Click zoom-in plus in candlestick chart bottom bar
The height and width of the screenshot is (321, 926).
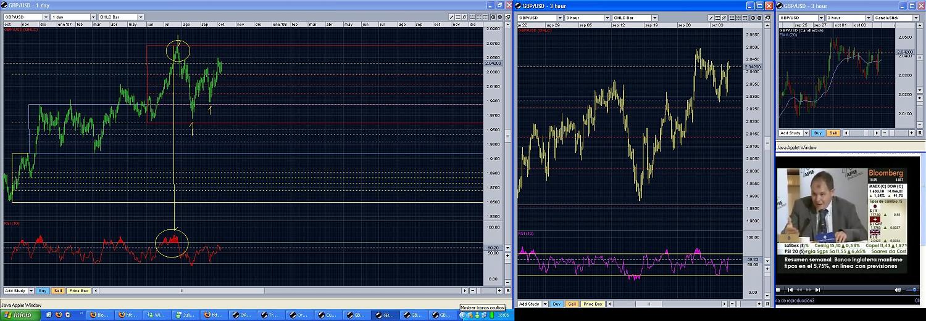[x=912, y=133]
